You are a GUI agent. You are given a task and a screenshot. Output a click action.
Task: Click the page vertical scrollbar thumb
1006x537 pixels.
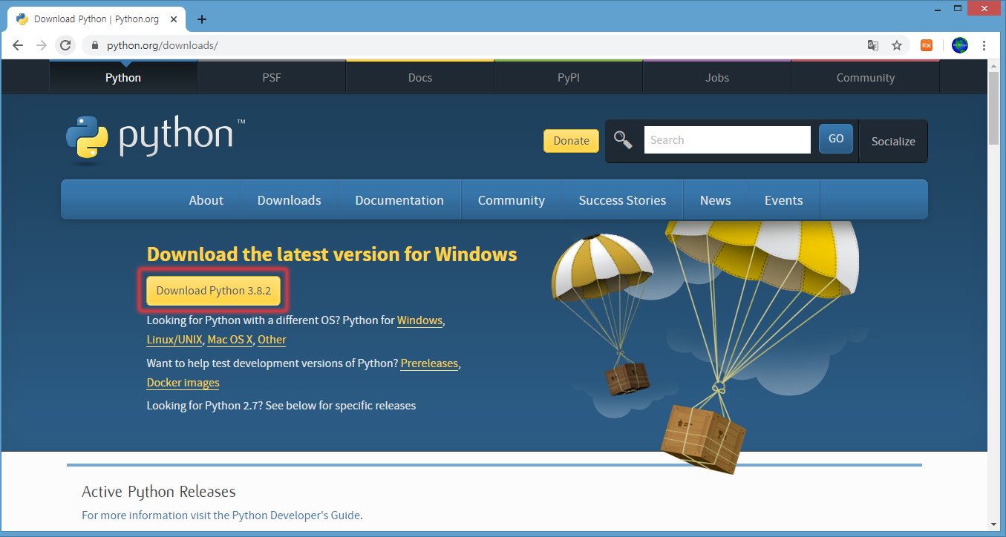click(993, 108)
